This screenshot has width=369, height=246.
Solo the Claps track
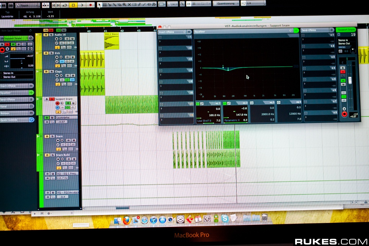(52, 71)
